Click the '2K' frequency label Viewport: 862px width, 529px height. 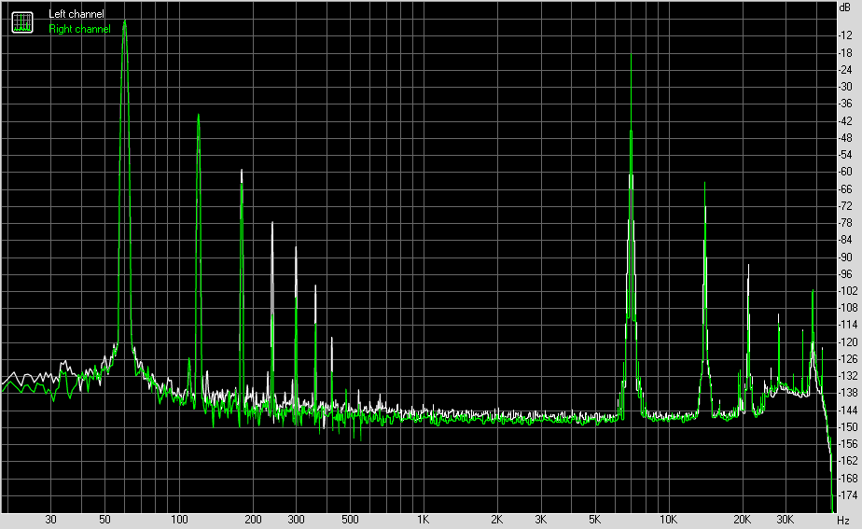(497, 520)
